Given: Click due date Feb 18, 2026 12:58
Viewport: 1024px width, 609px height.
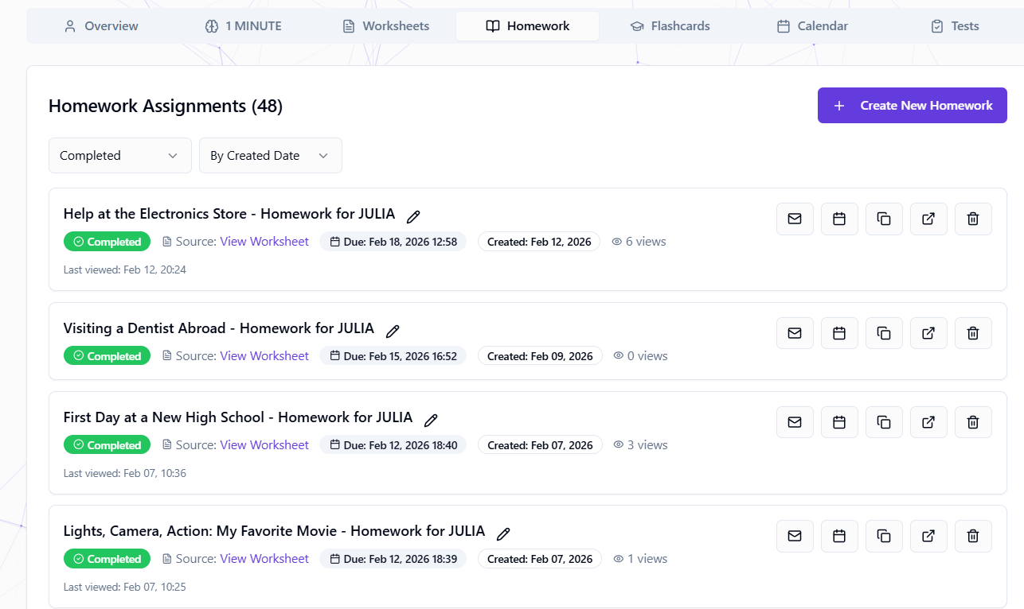Looking at the screenshot, I should click(x=393, y=242).
